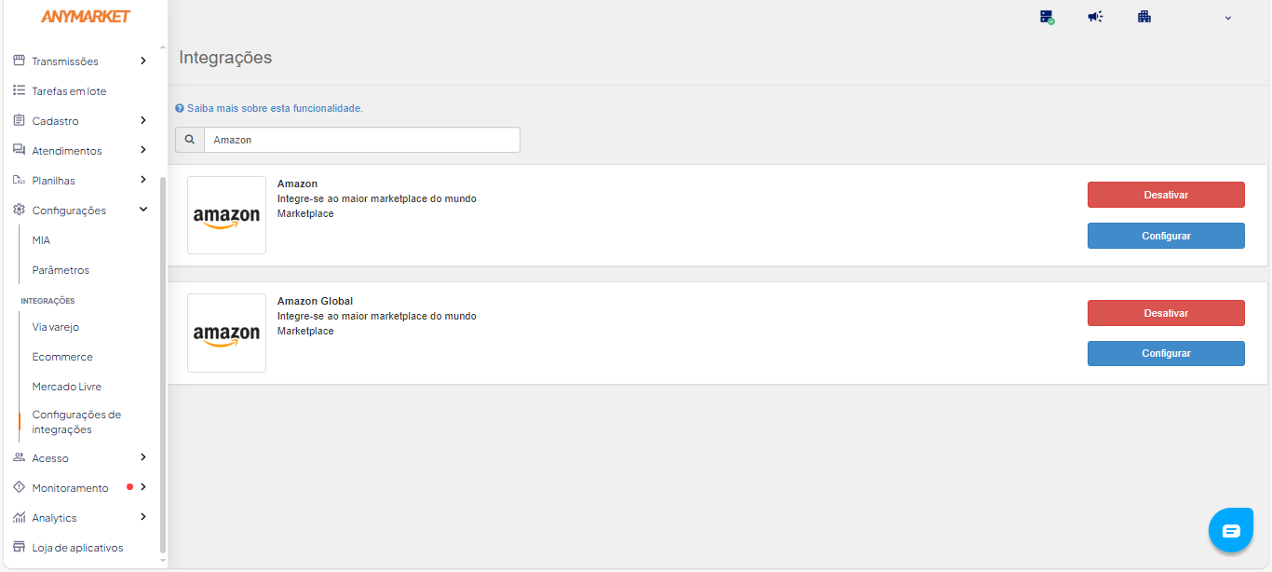Screen dimensions: 1272x572
Task: Click the Analytics chart icon
Action: [x=19, y=517]
